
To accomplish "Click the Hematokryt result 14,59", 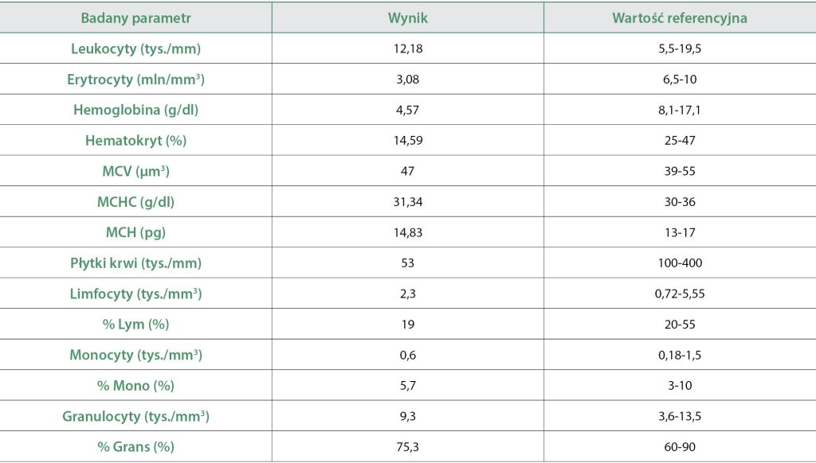I will click(x=408, y=141).
